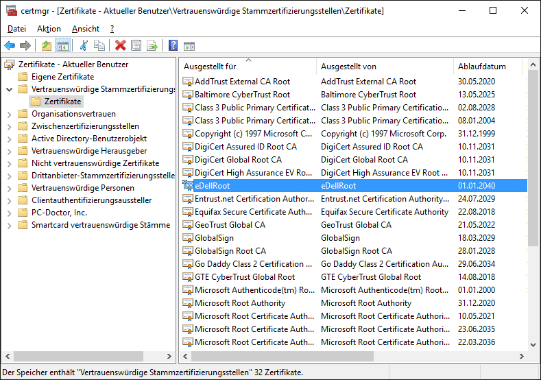This screenshot has height=380, width=541.
Task: Expand the Active Directory-Benutzerobjekt node
Action: pos(10,139)
